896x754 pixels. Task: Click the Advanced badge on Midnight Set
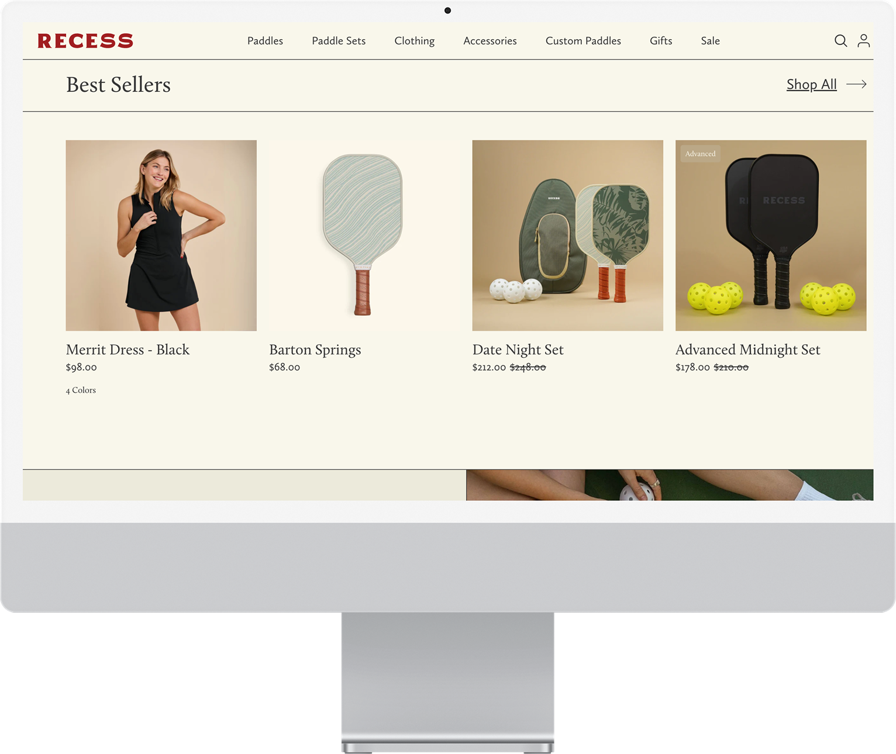tap(700, 154)
